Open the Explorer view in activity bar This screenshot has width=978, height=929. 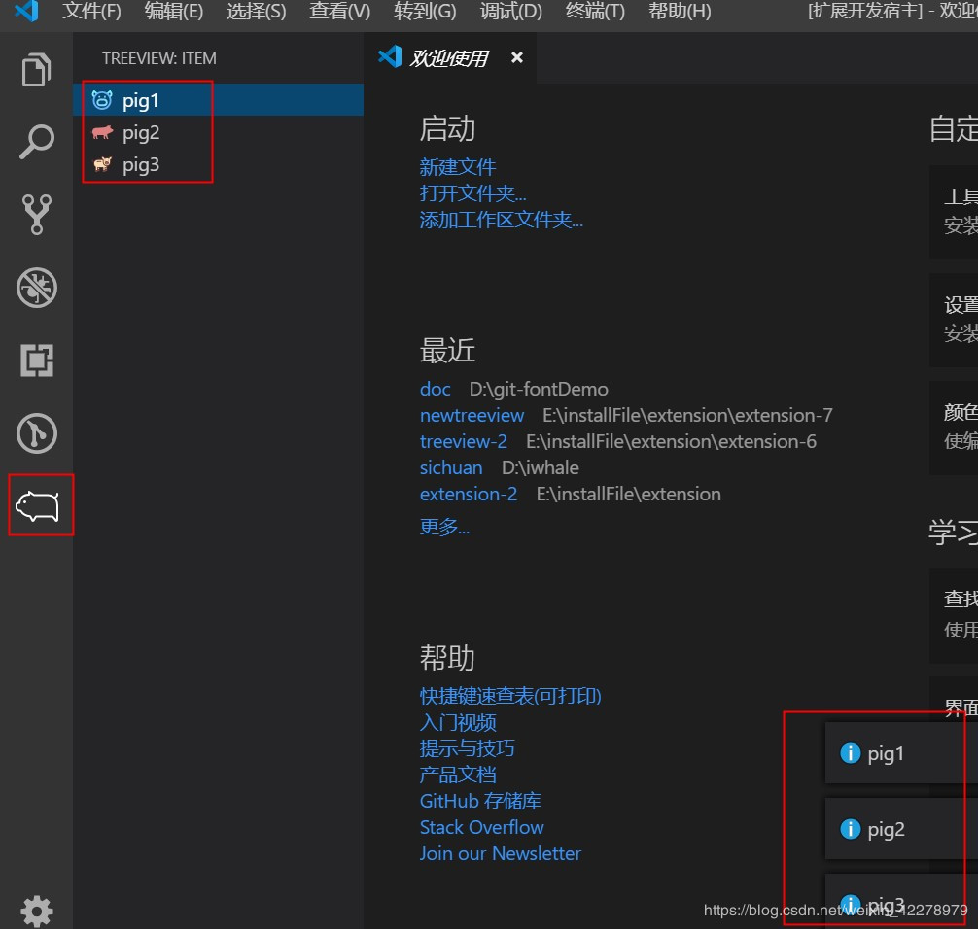point(36,69)
